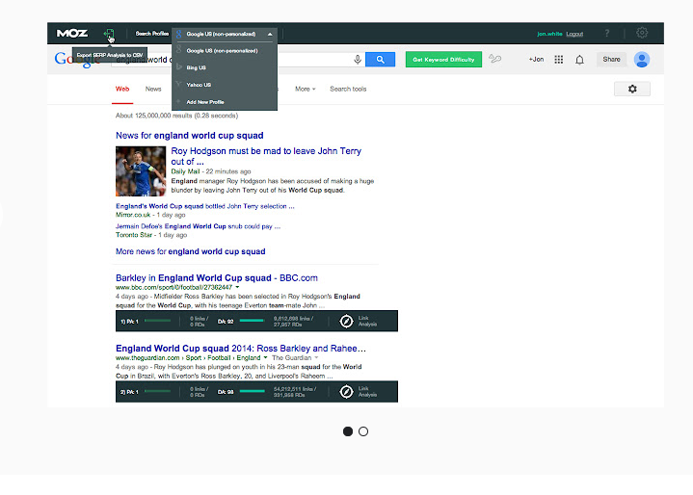Switch to the News tab
Image resolution: width=693 pixels, height=495 pixels.
[x=153, y=89]
